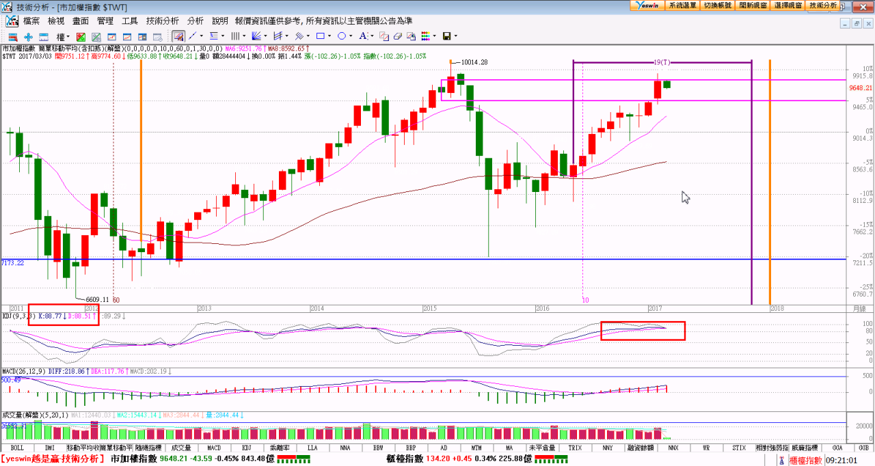875x466 pixels.
Task: Expand the vertical lines tool dropdown arrow
Action: pos(244,36)
